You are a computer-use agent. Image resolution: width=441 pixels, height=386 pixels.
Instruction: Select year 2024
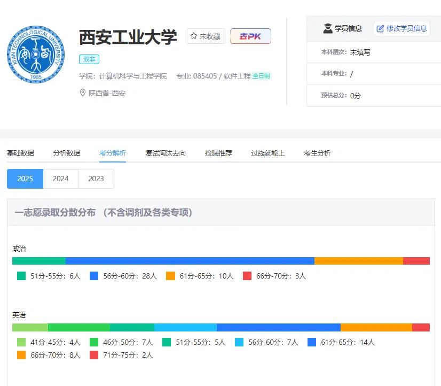pyautogui.click(x=60, y=179)
